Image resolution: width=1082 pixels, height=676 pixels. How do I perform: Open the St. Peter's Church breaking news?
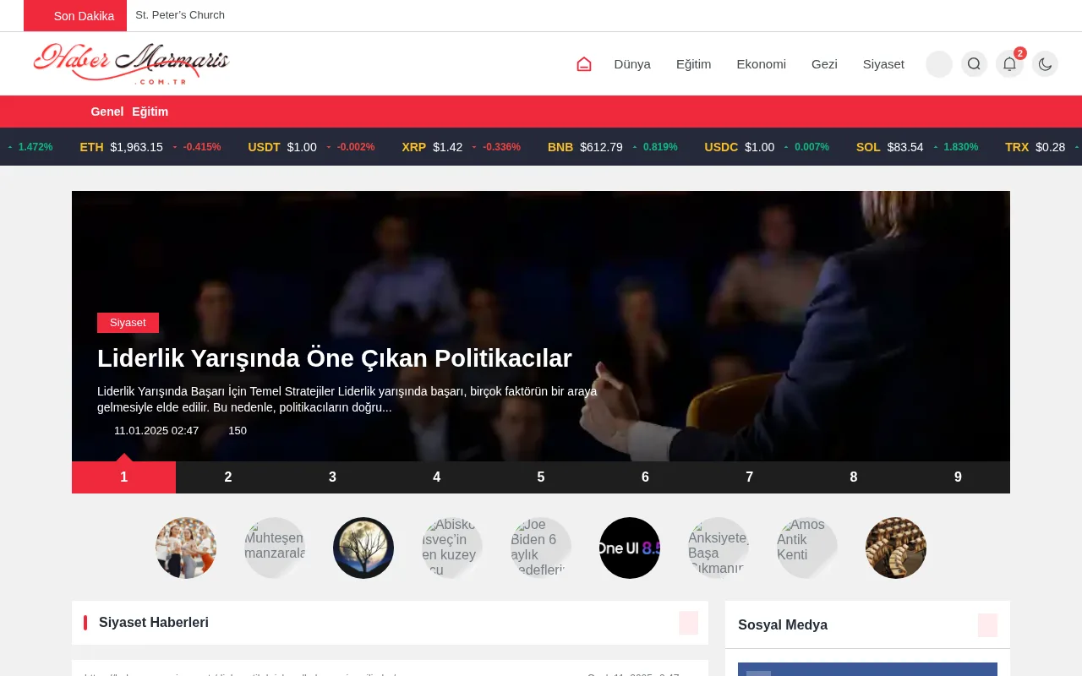(180, 14)
